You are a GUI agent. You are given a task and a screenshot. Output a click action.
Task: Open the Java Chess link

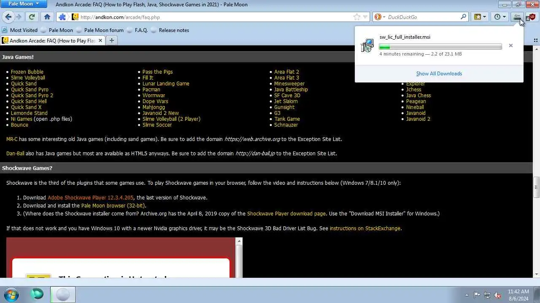(x=418, y=96)
